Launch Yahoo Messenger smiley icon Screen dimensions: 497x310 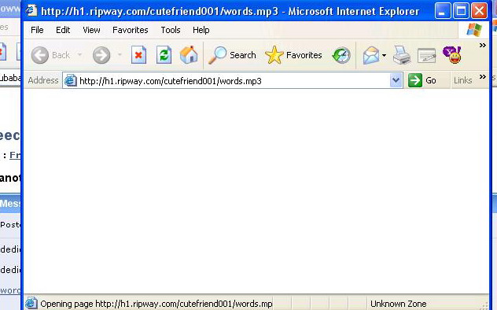coord(452,55)
